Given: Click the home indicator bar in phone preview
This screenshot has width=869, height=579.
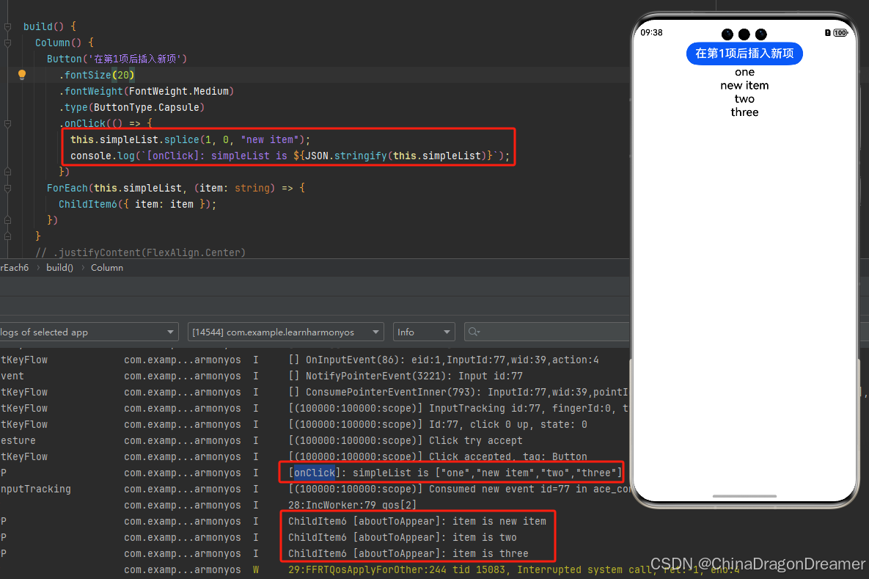Looking at the screenshot, I should coord(744,496).
